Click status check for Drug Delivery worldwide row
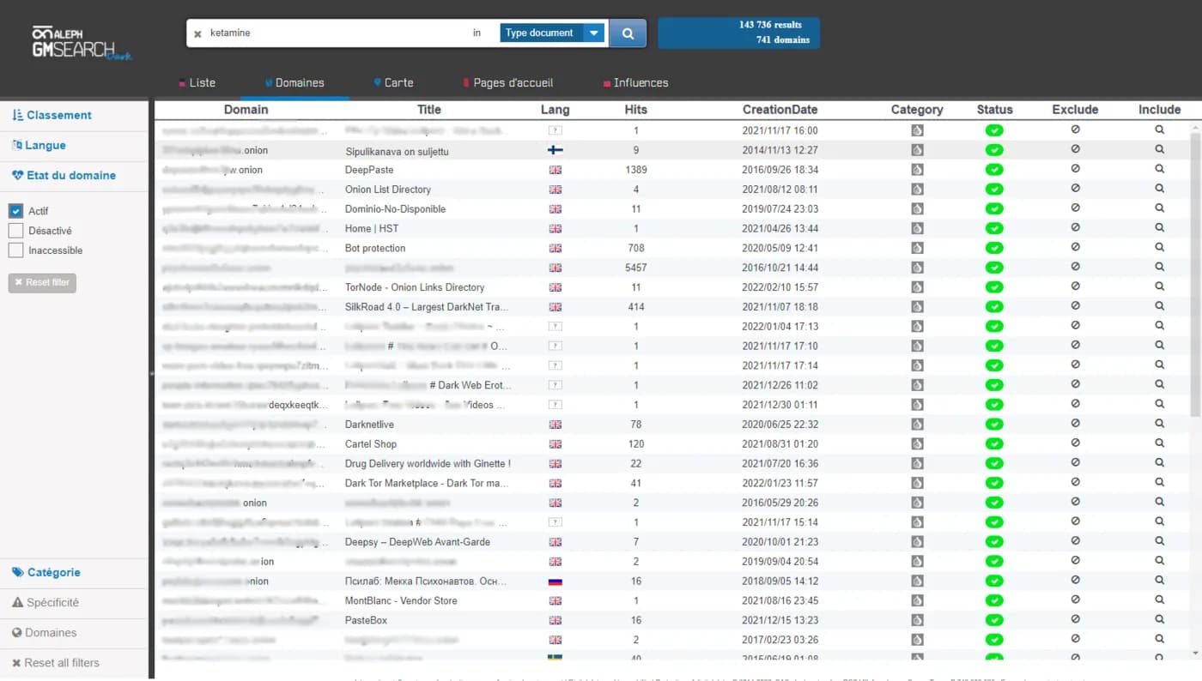Image resolution: width=1202 pixels, height=681 pixels. [994, 464]
